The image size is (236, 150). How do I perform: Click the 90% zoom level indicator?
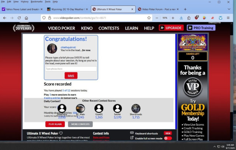[x=165, y=18]
